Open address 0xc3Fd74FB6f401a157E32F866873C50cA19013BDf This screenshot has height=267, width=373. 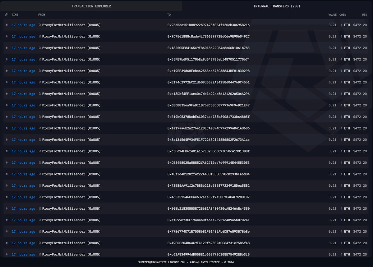[208, 151]
